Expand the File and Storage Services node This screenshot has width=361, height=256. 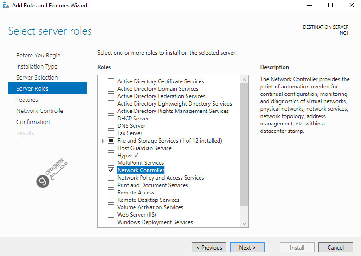103,141
